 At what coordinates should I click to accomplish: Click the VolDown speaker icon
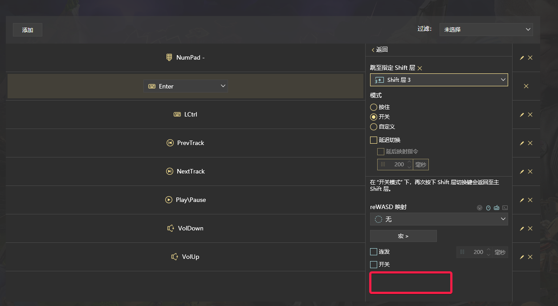pyautogui.click(x=171, y=228)
